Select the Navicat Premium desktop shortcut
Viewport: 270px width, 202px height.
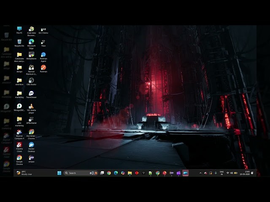[x=31, y=70]
